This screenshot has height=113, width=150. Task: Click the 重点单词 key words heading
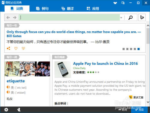pyautogui.click(x=61, y=103)
